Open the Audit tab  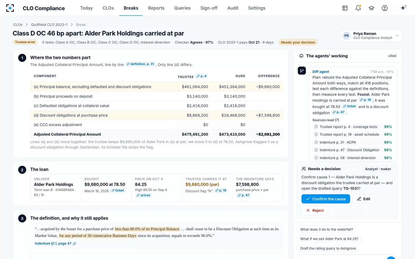233,8
